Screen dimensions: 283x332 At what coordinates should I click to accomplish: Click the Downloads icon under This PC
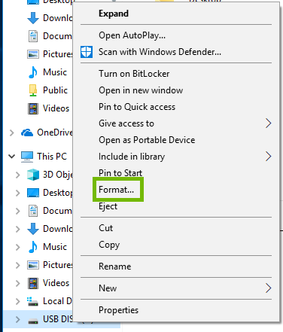pos(33,229)
